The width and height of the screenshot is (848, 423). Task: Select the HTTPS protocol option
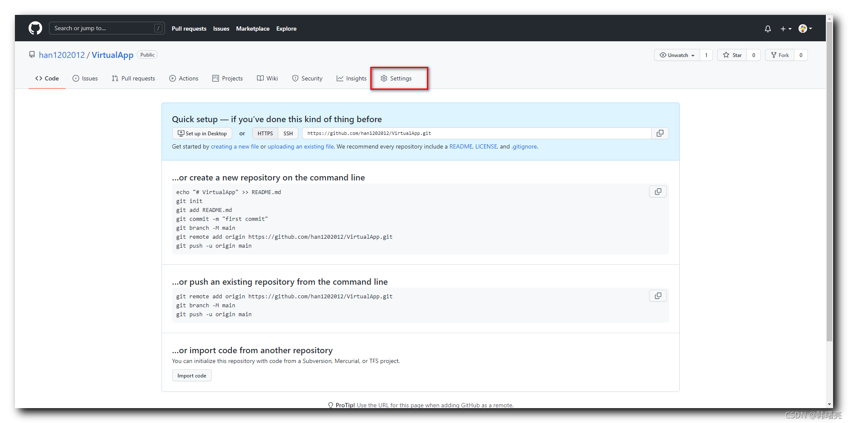[x=265, y=133]
